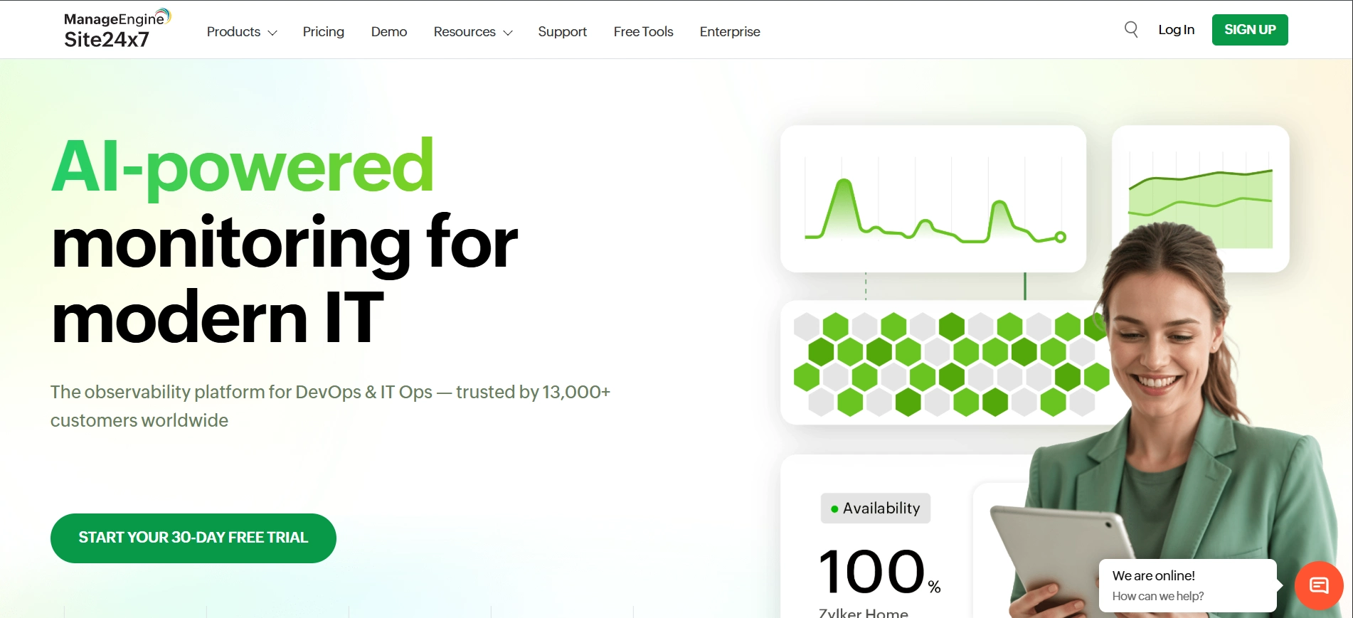1353x618 pixels.
Task: Open Free Tools from the top navigation
Action: (643, 32)
